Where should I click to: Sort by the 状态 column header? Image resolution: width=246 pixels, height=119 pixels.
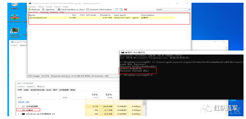[x=65, y=97]
